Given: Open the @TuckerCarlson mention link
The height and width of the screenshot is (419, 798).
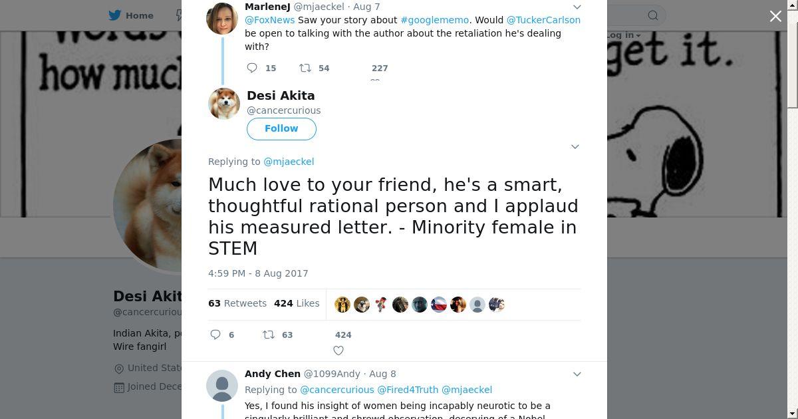Looking at the screenshot, I should tap(543, 20).
